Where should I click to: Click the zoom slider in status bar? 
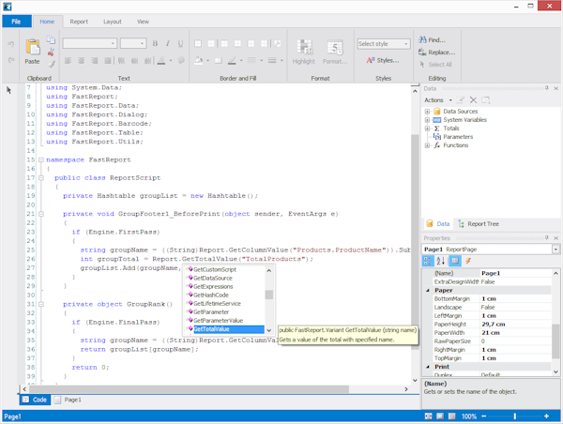pos(514,416)
